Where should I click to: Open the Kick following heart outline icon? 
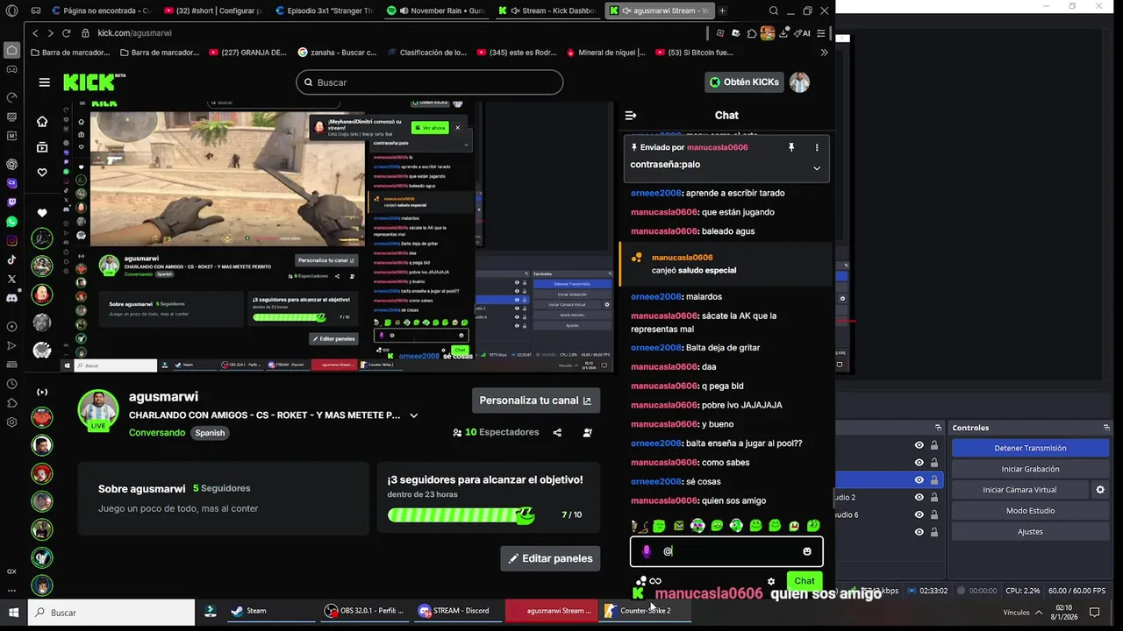click(42, 173)
